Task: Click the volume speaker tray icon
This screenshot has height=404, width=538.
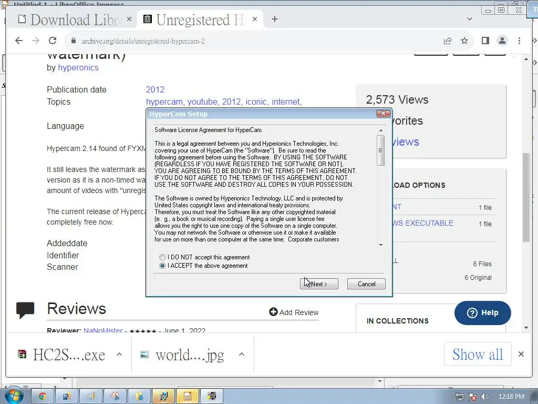Action: pyautogui.click(x=485, y=397)
